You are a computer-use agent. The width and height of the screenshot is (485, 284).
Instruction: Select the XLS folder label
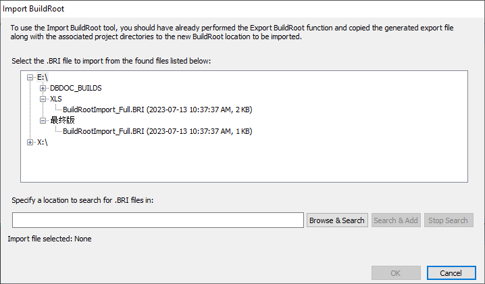pos(56,99)
